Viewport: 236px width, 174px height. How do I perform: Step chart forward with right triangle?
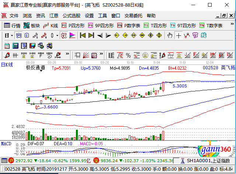pos(108,35)
